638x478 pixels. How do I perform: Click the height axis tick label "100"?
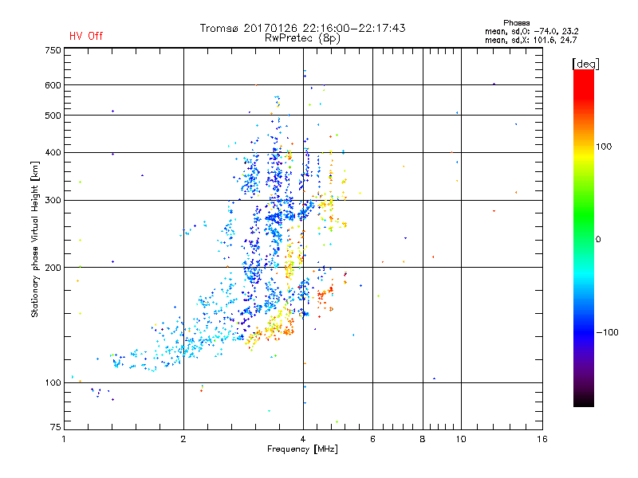(x=53, y=383)
